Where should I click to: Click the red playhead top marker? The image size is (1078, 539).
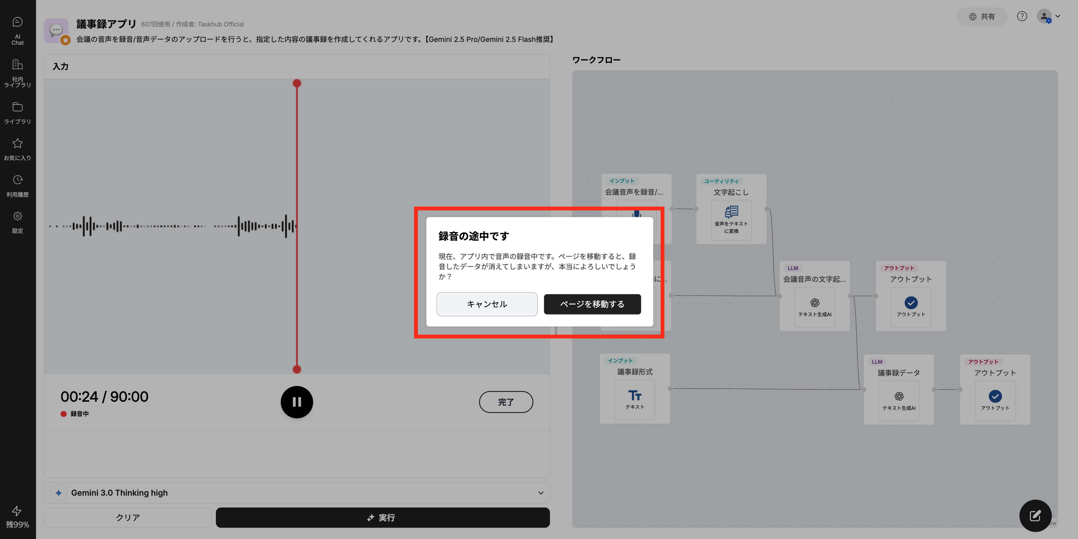tap(297, 83)
